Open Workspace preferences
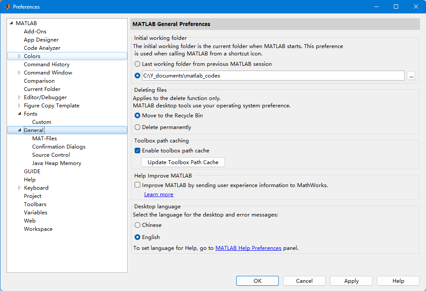The image size is (426, 291). [38, 229]
